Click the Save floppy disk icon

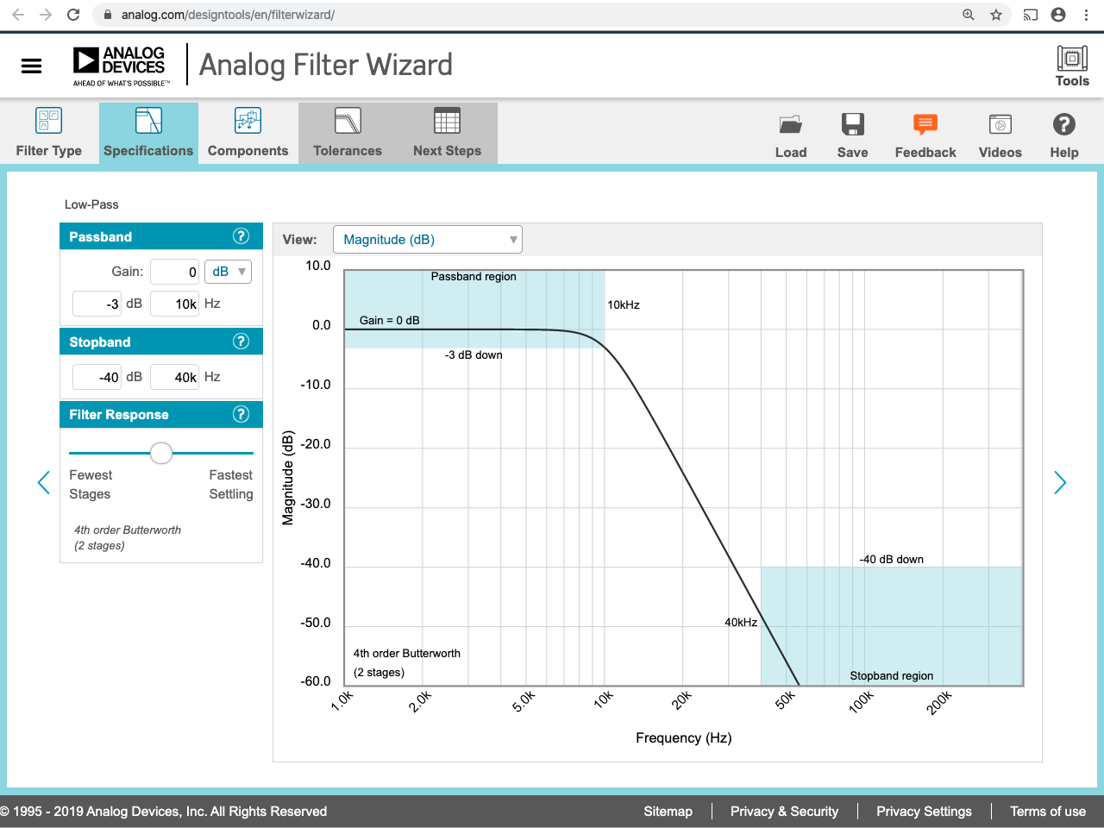pos(853,124)
